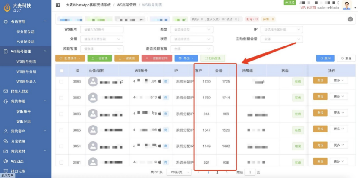Click the Apple icon in row 3865

(x=160, y=130)
